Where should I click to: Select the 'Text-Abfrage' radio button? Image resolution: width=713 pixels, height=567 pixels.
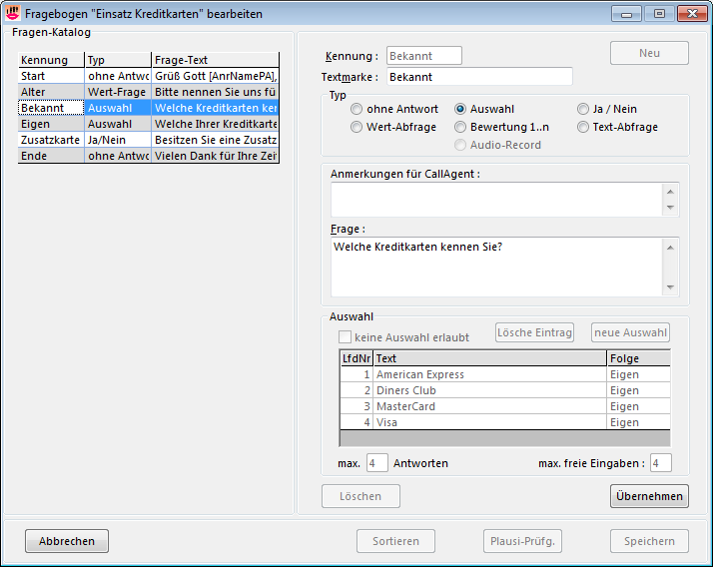point(583,127)
